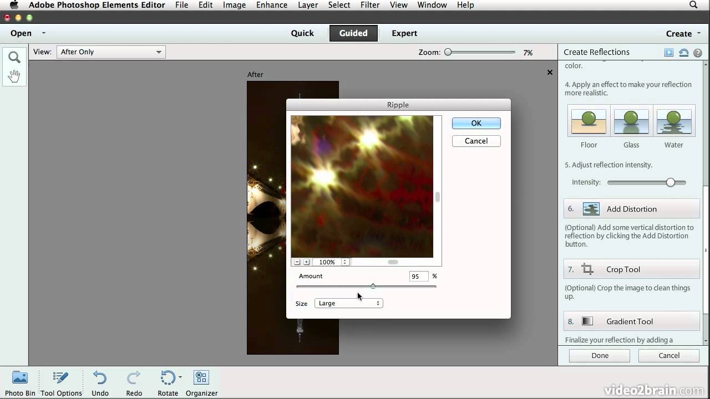The width and height of the screenshot is (710, 399).
Task: Open the Photo Bin
Action: 20,383
